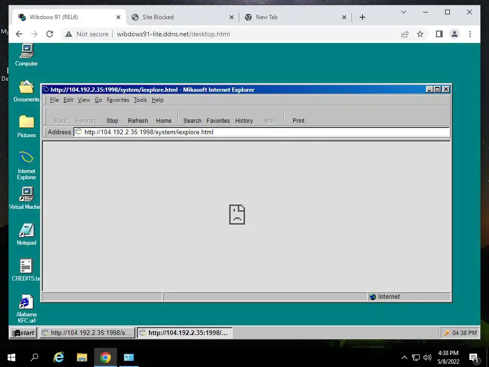This screenshot has height=367, width=489.
Task: Open the CREDITS.txt file icon
Action: [26, 266]
